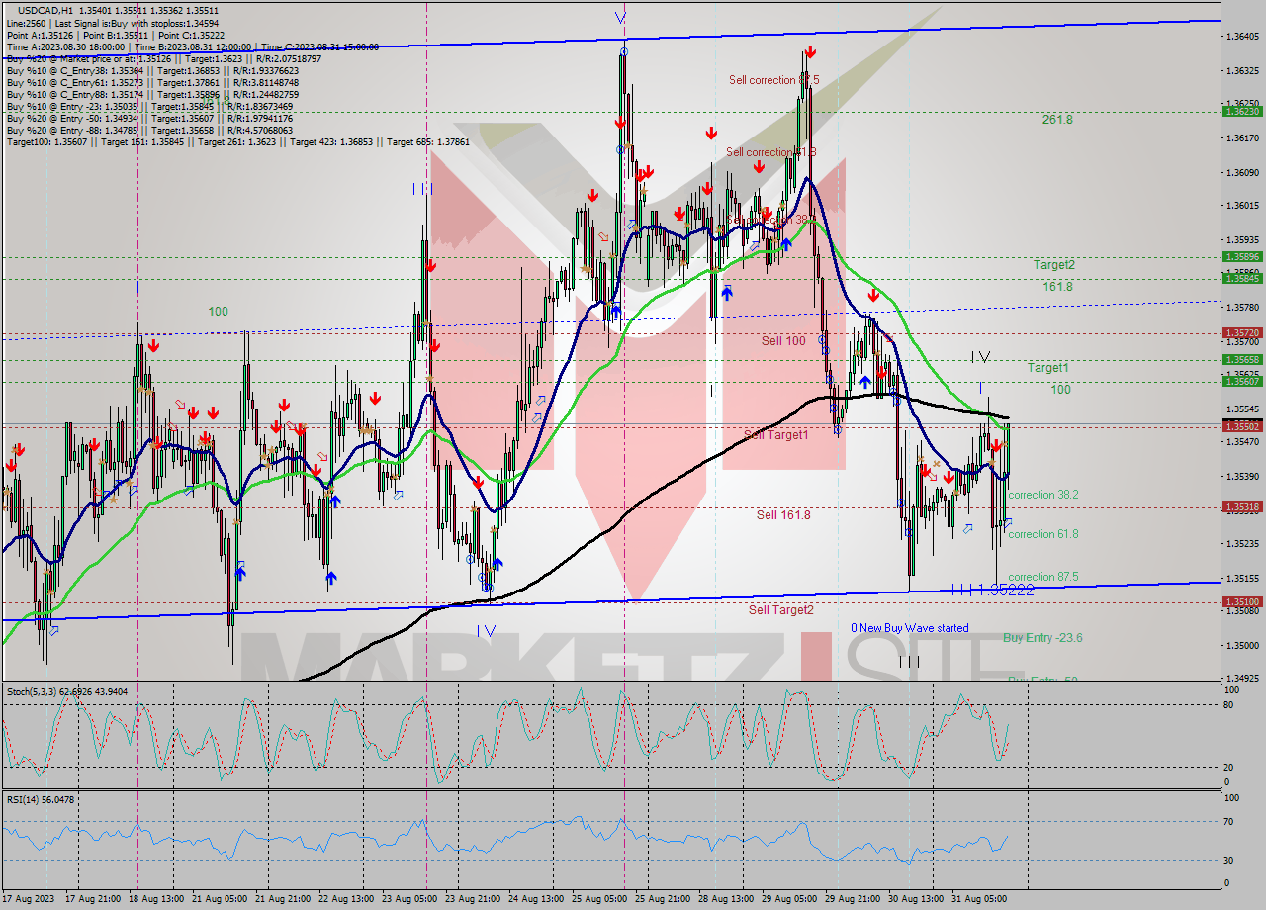This screenshot has width=1266, height=910.
Task: Click the 1.35845 green price tag
Action: (1241, 278)
